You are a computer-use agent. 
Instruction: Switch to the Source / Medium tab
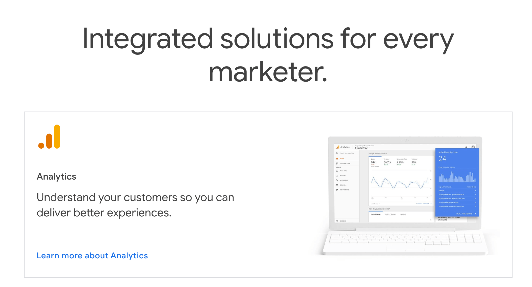click(390, 214)
